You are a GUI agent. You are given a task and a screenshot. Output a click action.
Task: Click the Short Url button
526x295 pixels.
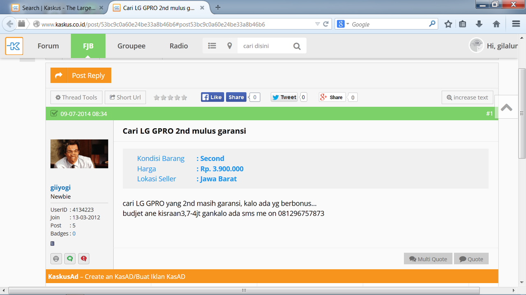point(125,98)
